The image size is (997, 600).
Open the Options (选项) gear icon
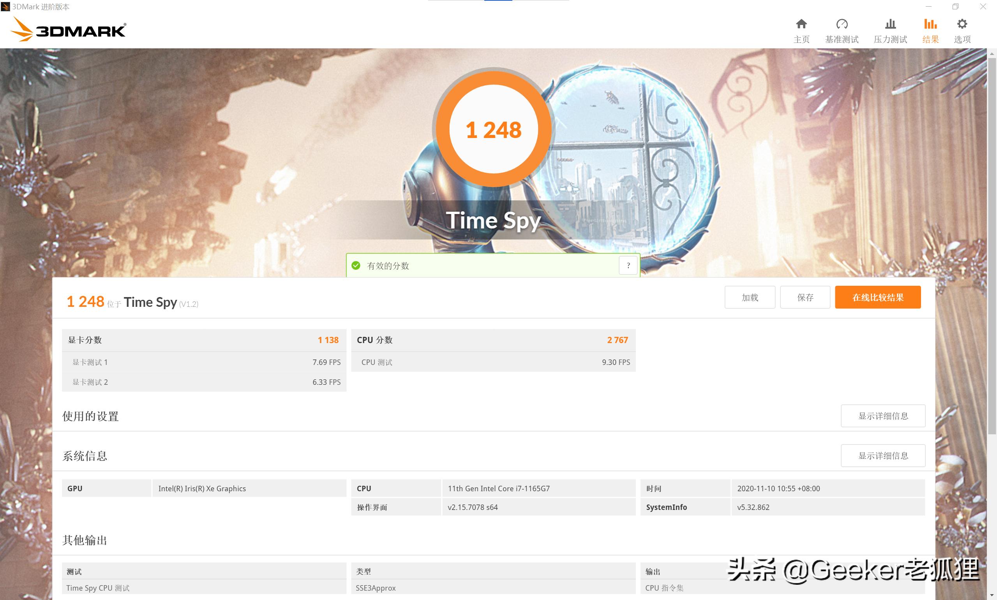click(962, 24)
